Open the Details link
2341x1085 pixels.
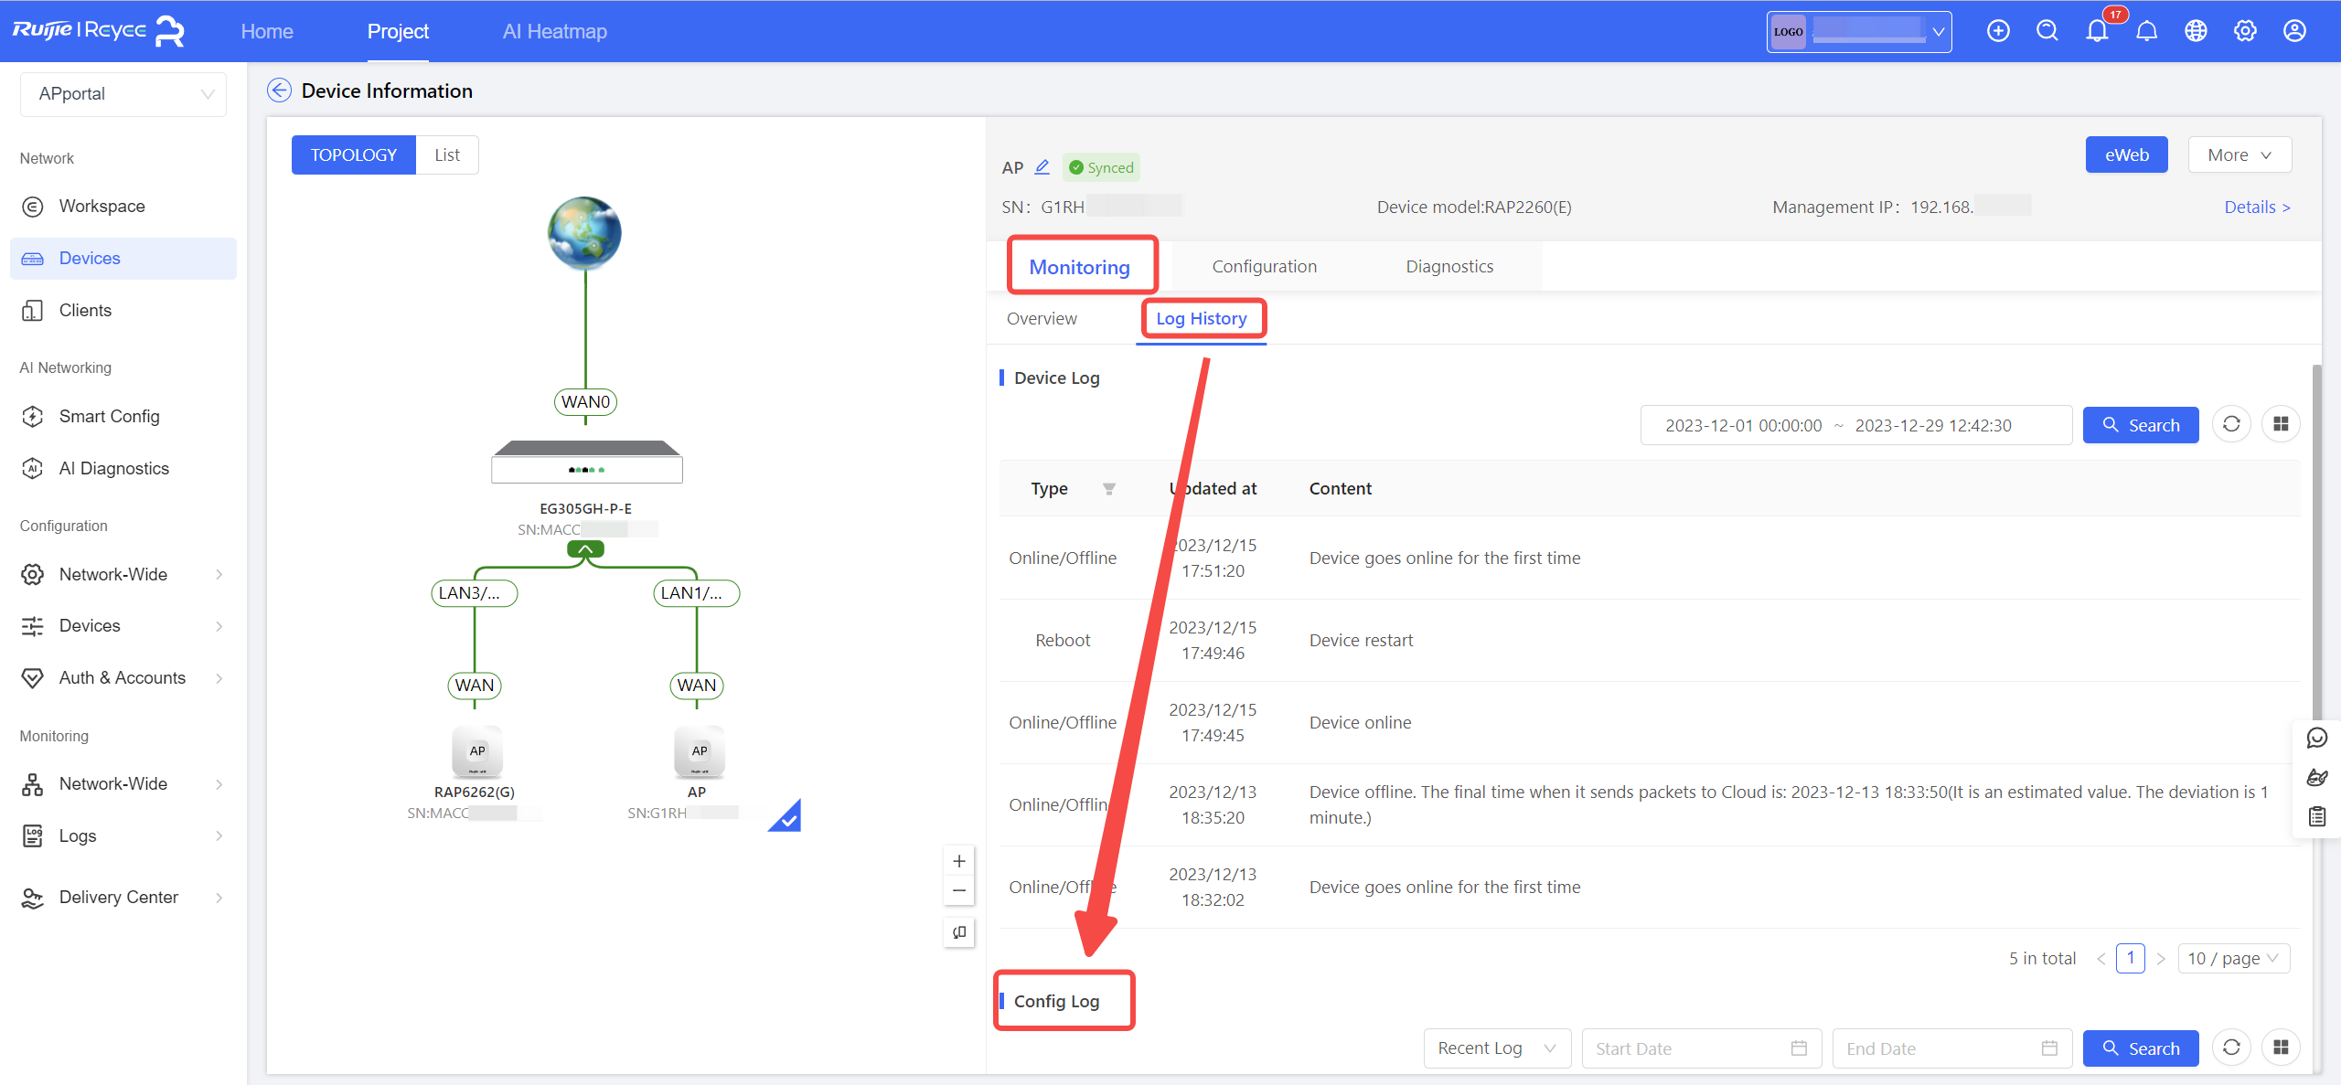coord(2257,207)
